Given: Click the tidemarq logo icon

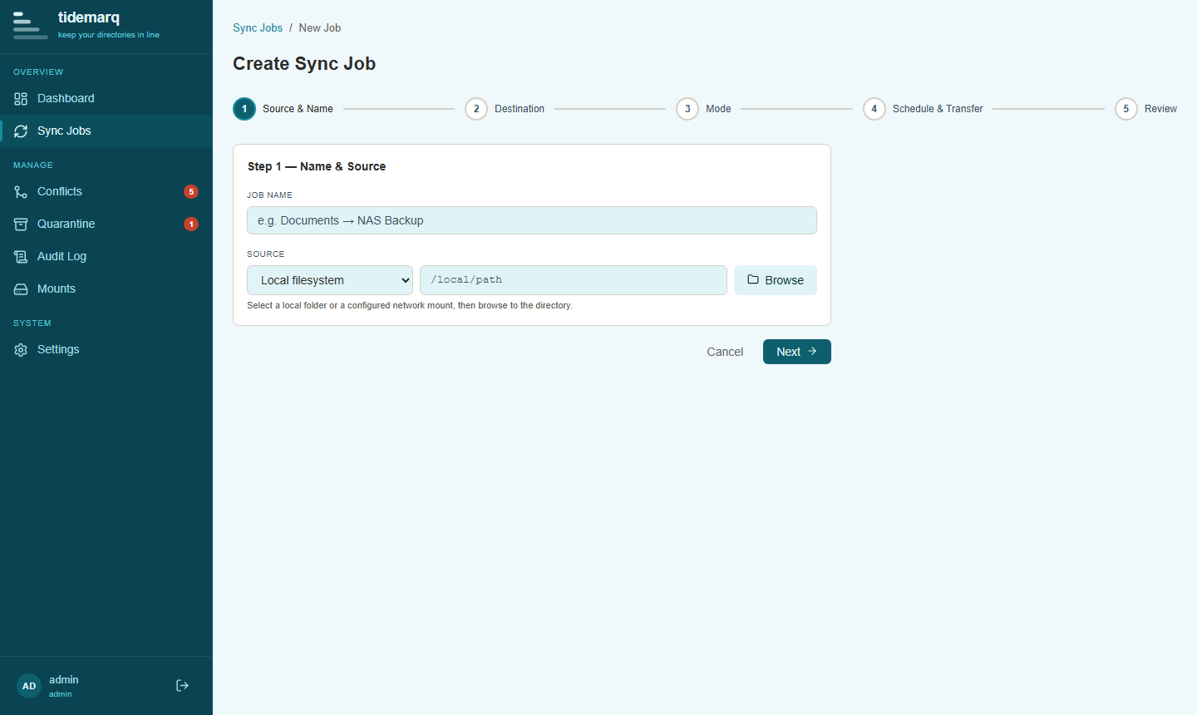Looking at the screenshot, I should pyautogui.click(x=30, y=26).
